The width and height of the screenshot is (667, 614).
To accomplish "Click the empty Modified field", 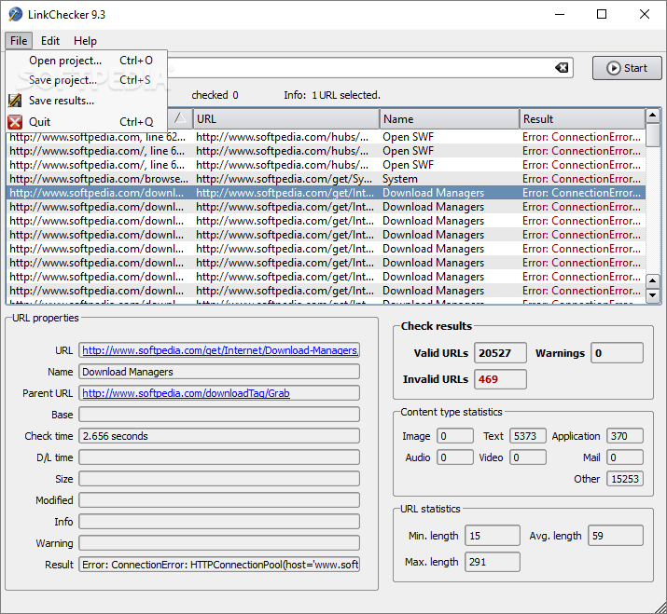I will coord(219,500).
